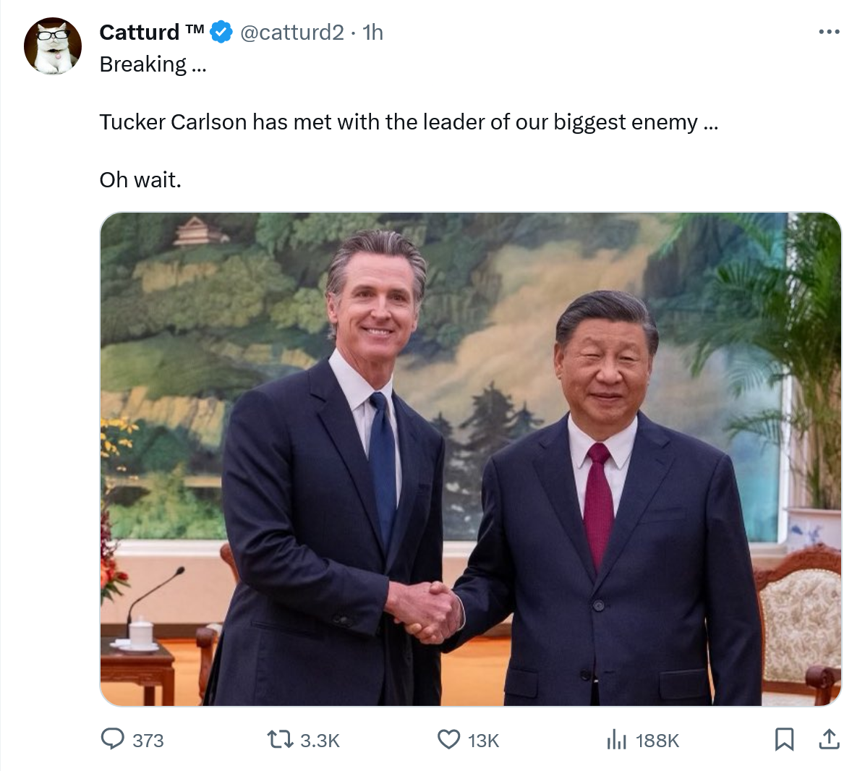The image size is (865, 771).
Task: Open the attached handshake photo
Action: [471, 459]
